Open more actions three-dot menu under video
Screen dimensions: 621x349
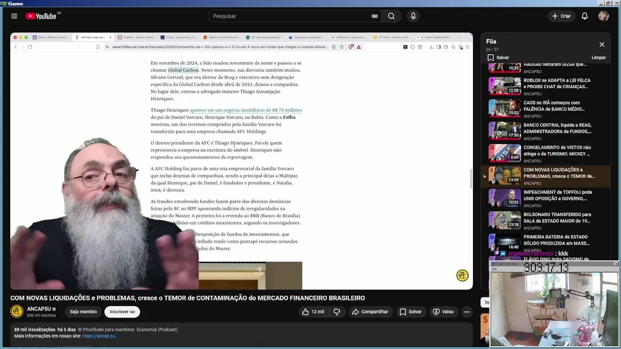467,312
